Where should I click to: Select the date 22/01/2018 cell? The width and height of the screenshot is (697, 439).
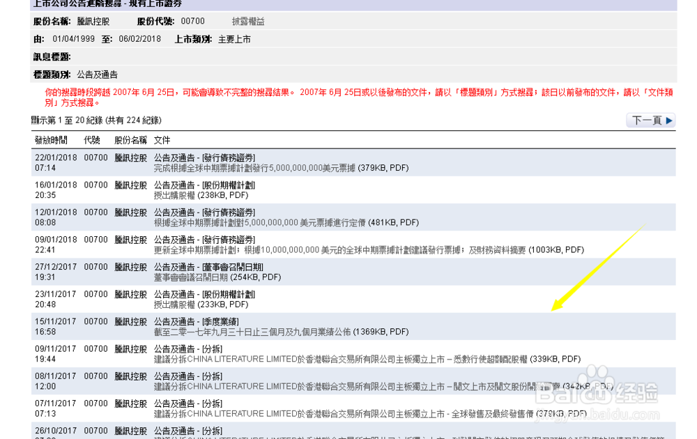(56, 162)
